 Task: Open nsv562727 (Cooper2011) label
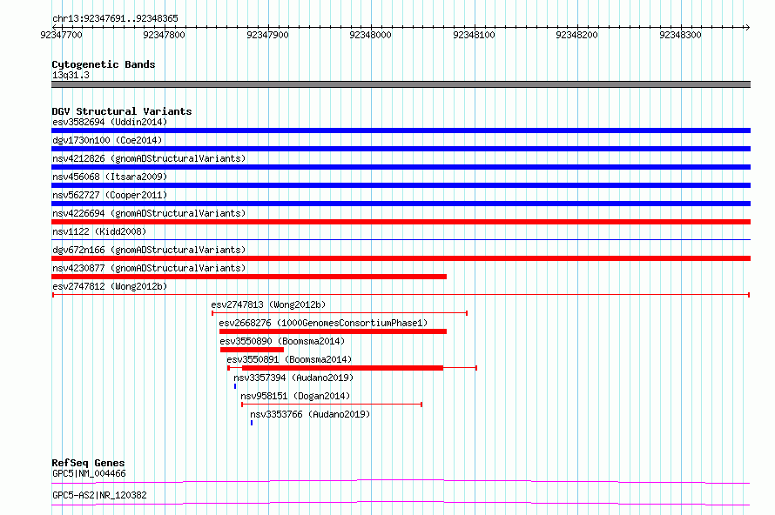(x=110, y=195)
